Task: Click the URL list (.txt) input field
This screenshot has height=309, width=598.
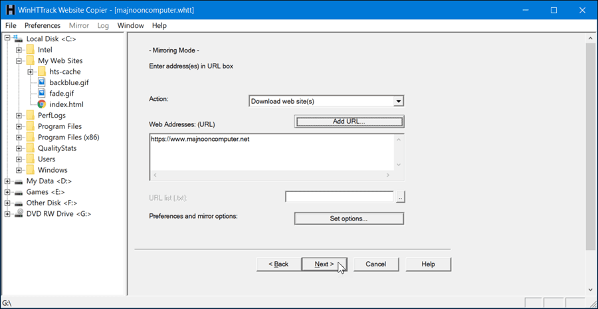Action: pyautogui.click(x=340, y=197)
